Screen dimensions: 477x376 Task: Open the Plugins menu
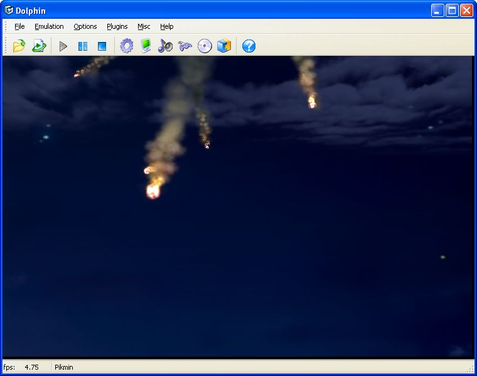(117, 26)
